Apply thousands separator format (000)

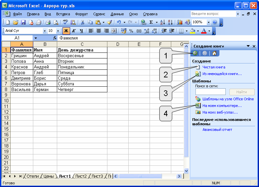pyautogui.click(x=139, y=31)
